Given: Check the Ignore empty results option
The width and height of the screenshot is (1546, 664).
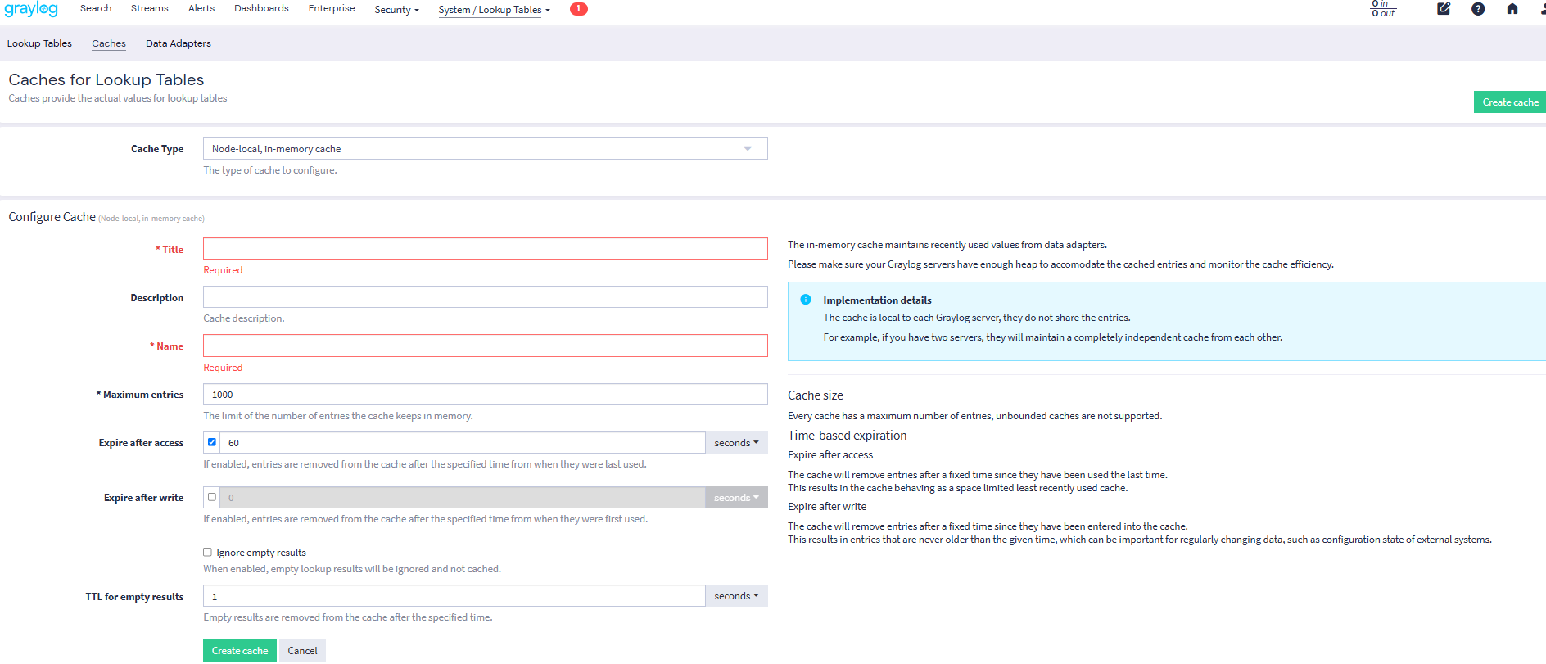Looking at the screenshot, I should click(x=208, y=553).
